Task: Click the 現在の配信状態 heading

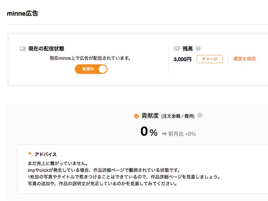Action: (x=46, y=49)
